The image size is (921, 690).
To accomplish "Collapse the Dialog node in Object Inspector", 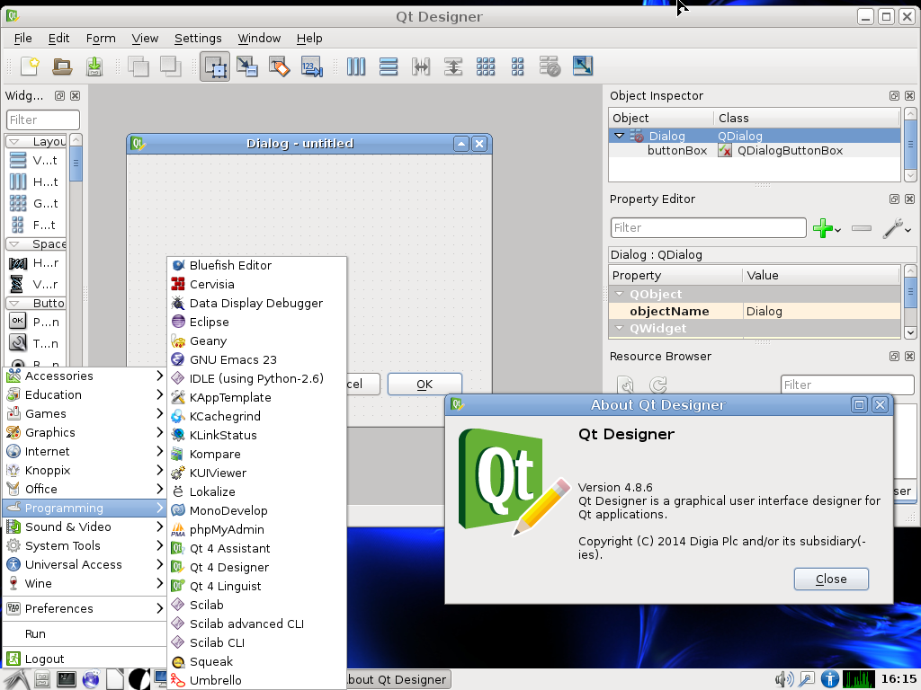I will [x=619, y=136].
